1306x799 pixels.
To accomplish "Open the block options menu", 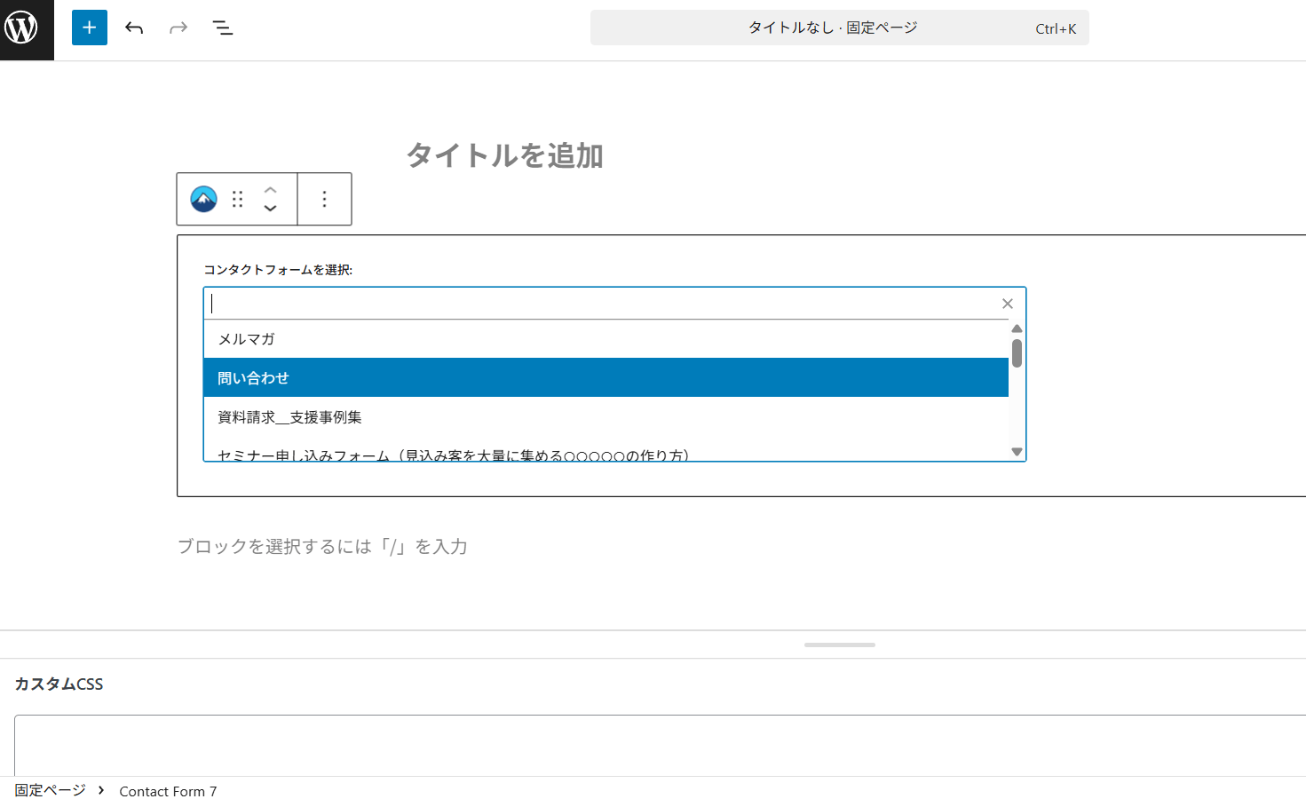I will coord(324,199).
